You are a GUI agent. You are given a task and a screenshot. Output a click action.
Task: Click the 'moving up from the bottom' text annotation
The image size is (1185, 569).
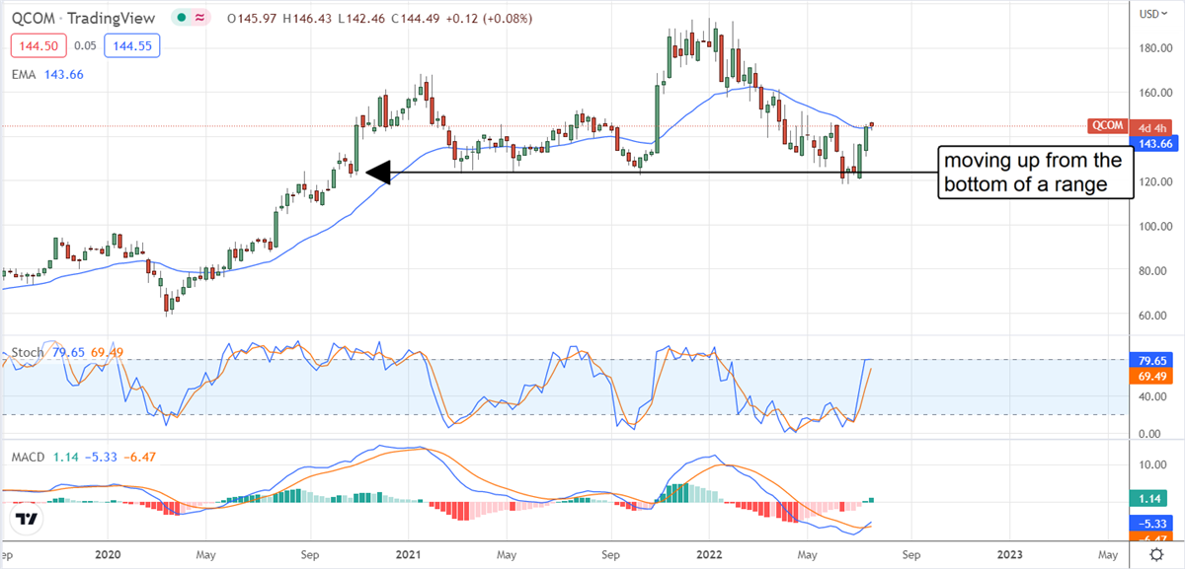click(1033, 173)
